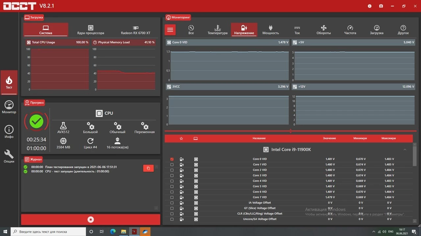Open Task View from the taskbar

pos(102,232)
